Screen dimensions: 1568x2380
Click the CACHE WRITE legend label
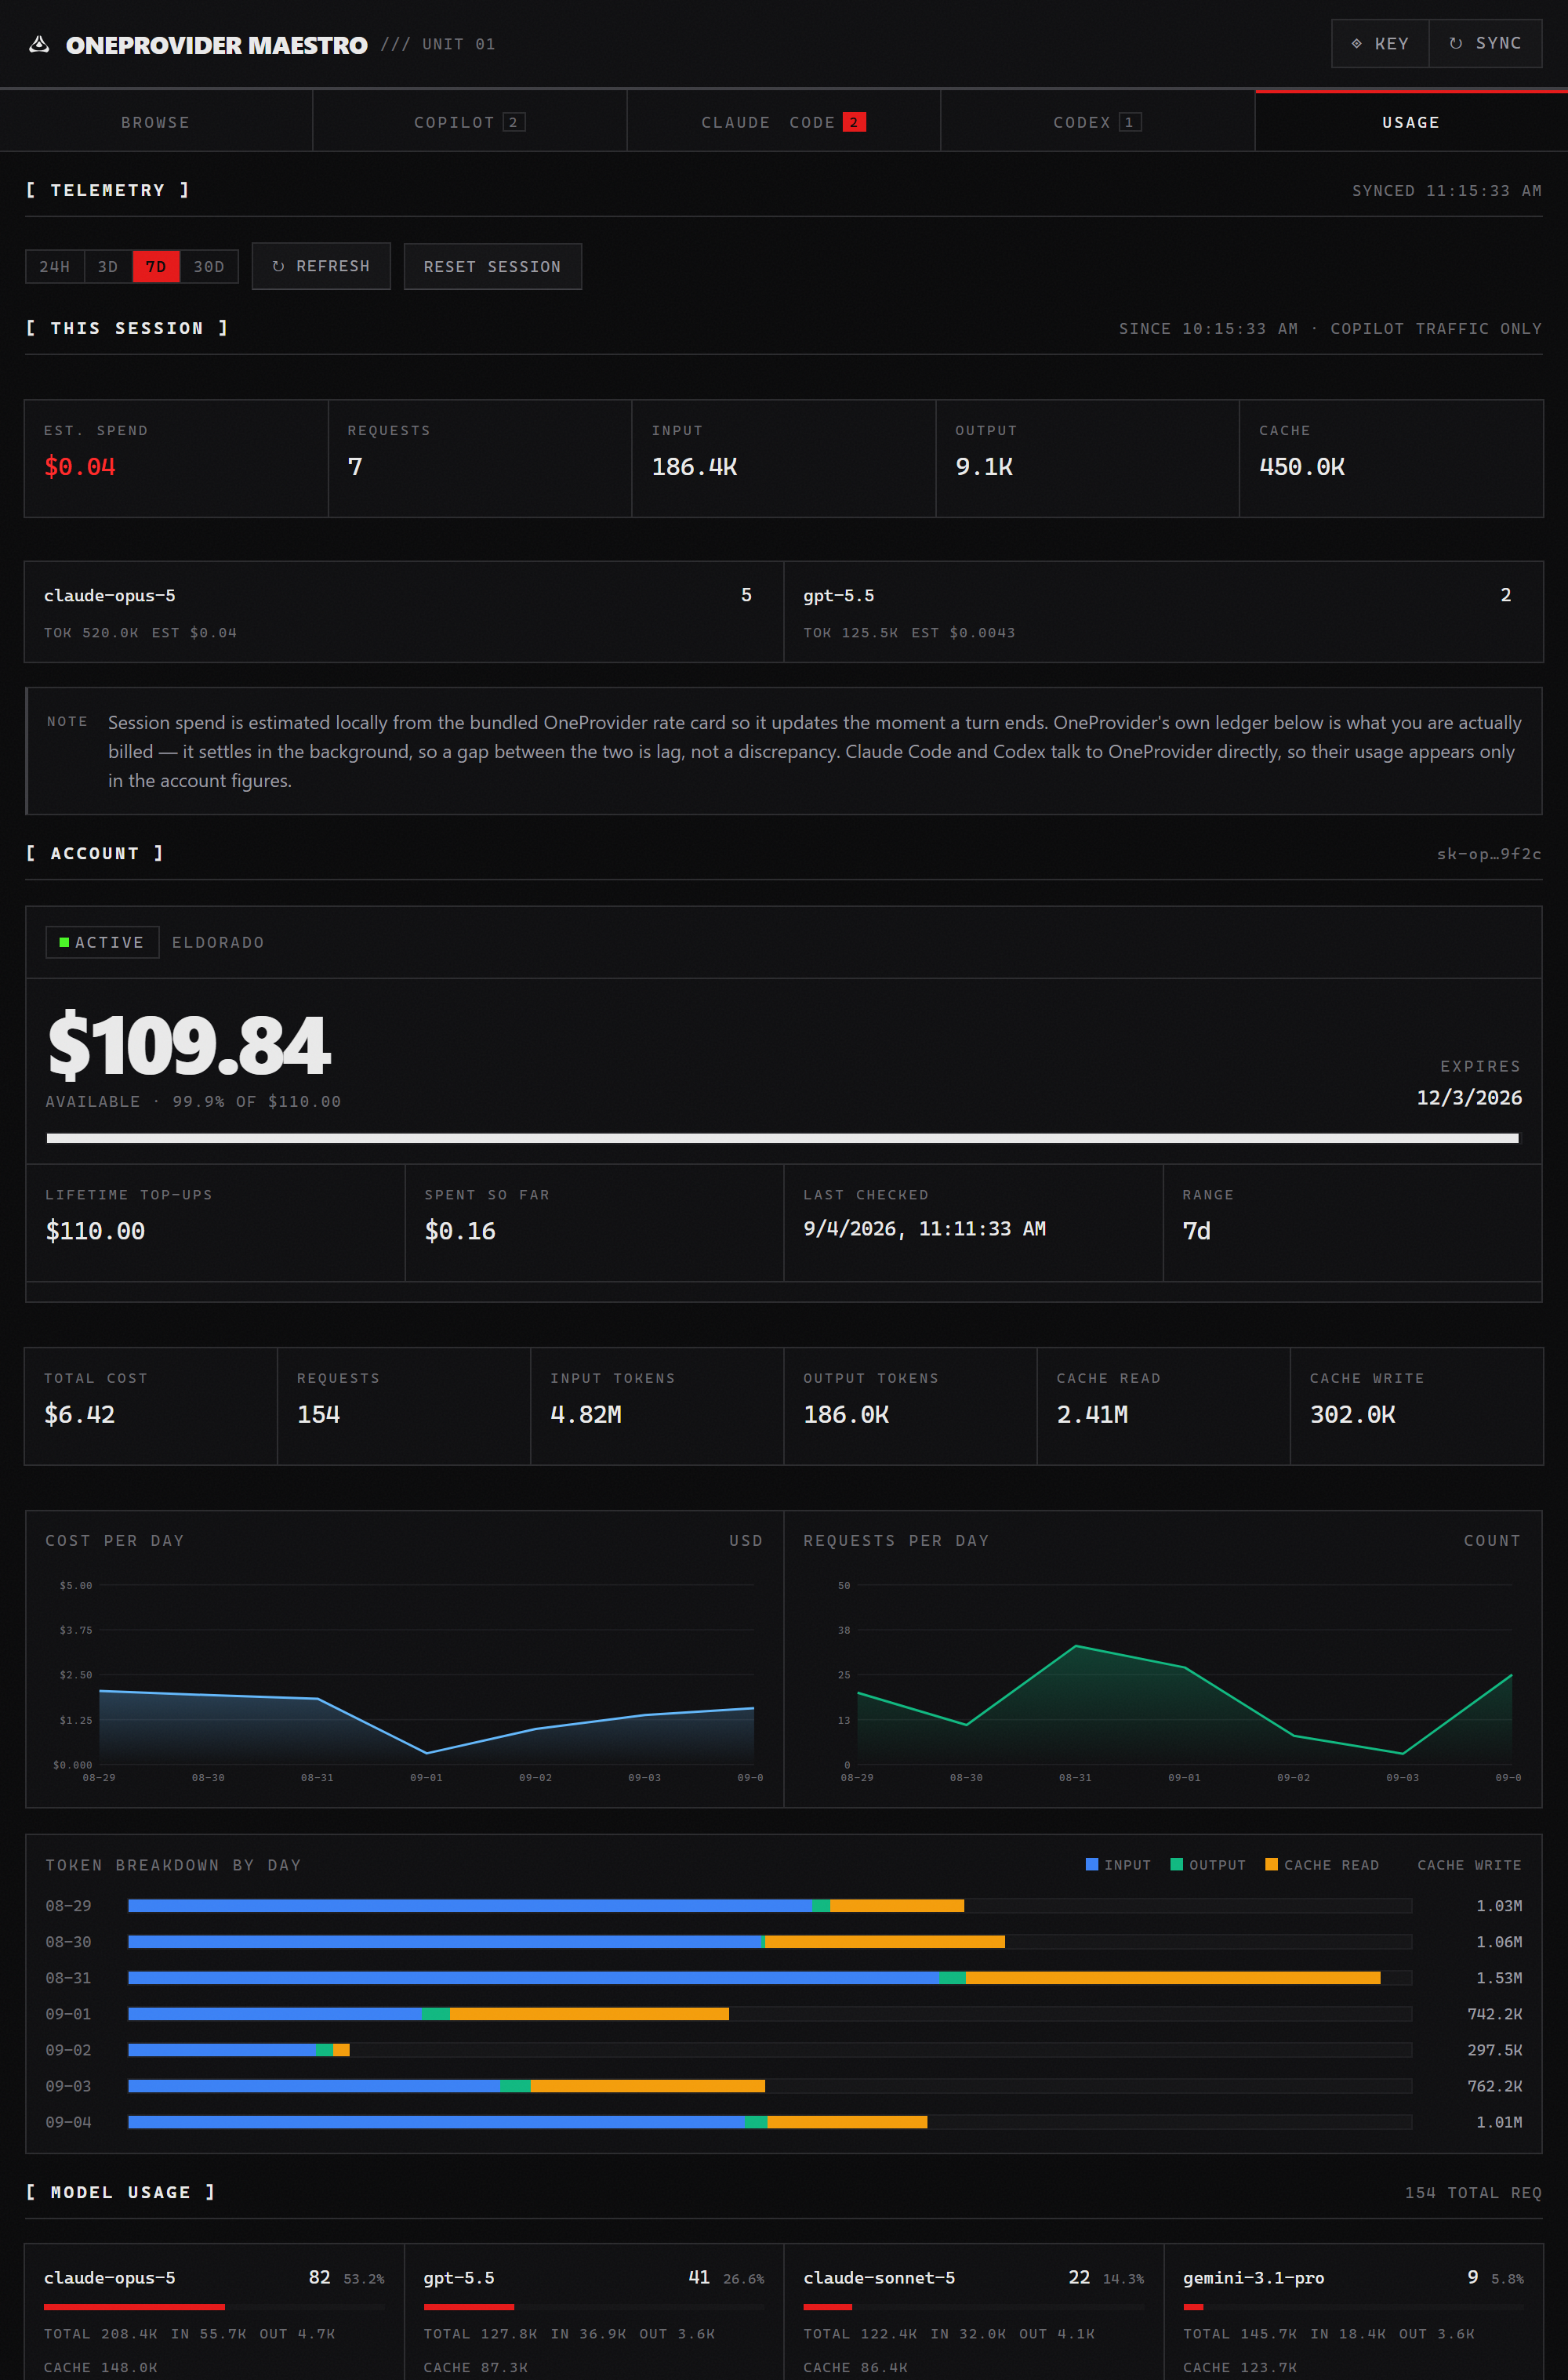pyautogui.click(x=1469, y=1865)
